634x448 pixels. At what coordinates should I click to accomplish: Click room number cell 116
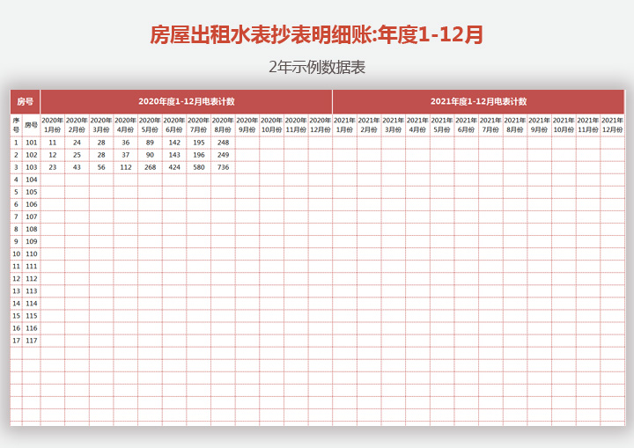click(x=31, y=328)
